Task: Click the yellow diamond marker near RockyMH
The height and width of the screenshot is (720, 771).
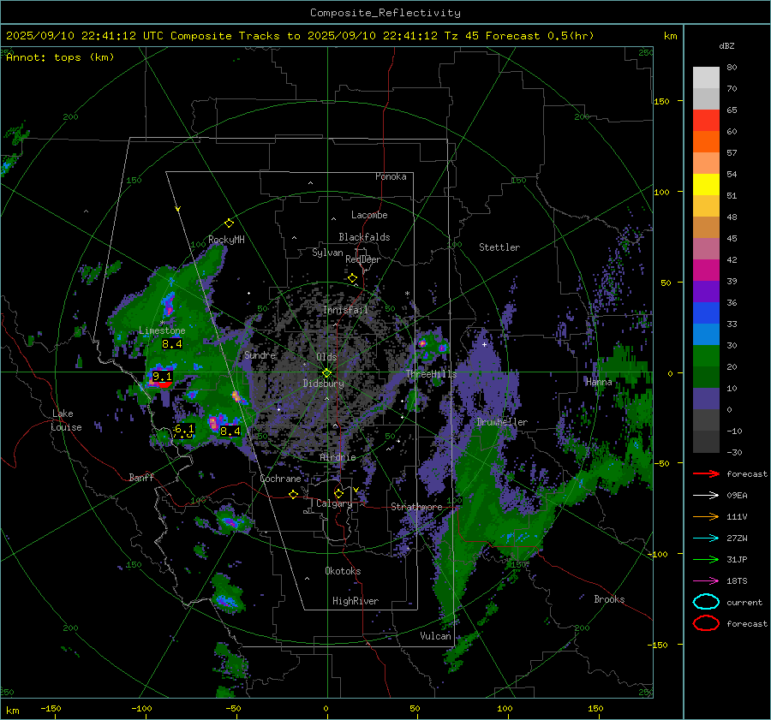Action: click(x=229, y=223)
